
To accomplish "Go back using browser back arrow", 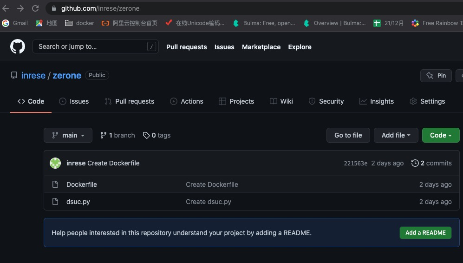I will (6, 8).
